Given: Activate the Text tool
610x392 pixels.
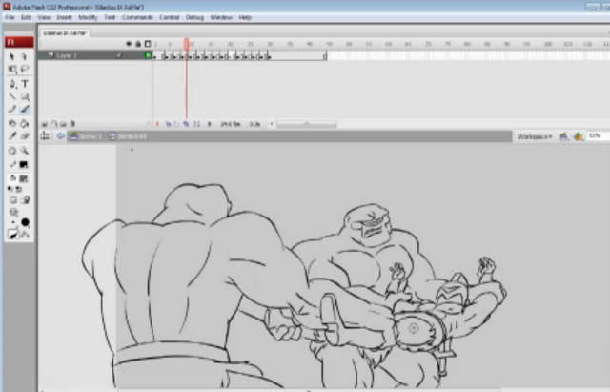Looking at the screenshot, I should pyautogui.click(x=25, y=83).
